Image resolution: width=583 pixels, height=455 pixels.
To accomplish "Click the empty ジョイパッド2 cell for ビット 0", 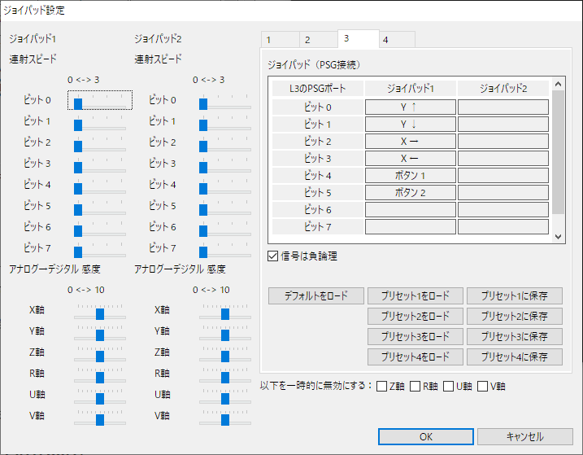I will (x=503, y=107).
